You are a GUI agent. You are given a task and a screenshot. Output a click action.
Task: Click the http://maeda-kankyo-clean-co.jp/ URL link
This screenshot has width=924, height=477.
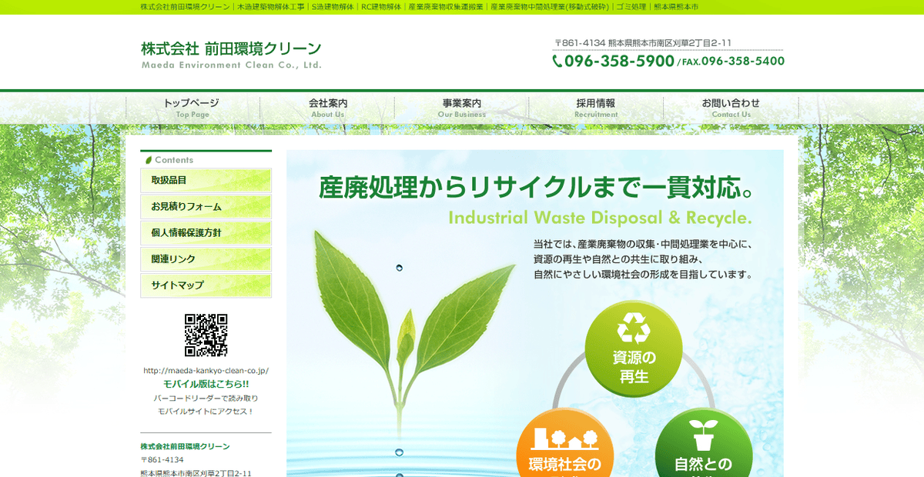206,369
